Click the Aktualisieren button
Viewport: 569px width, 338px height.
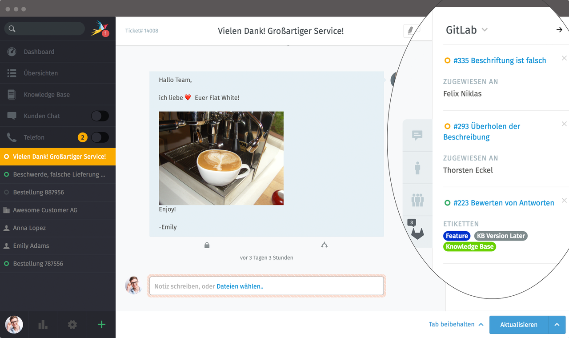pos(518,325)
